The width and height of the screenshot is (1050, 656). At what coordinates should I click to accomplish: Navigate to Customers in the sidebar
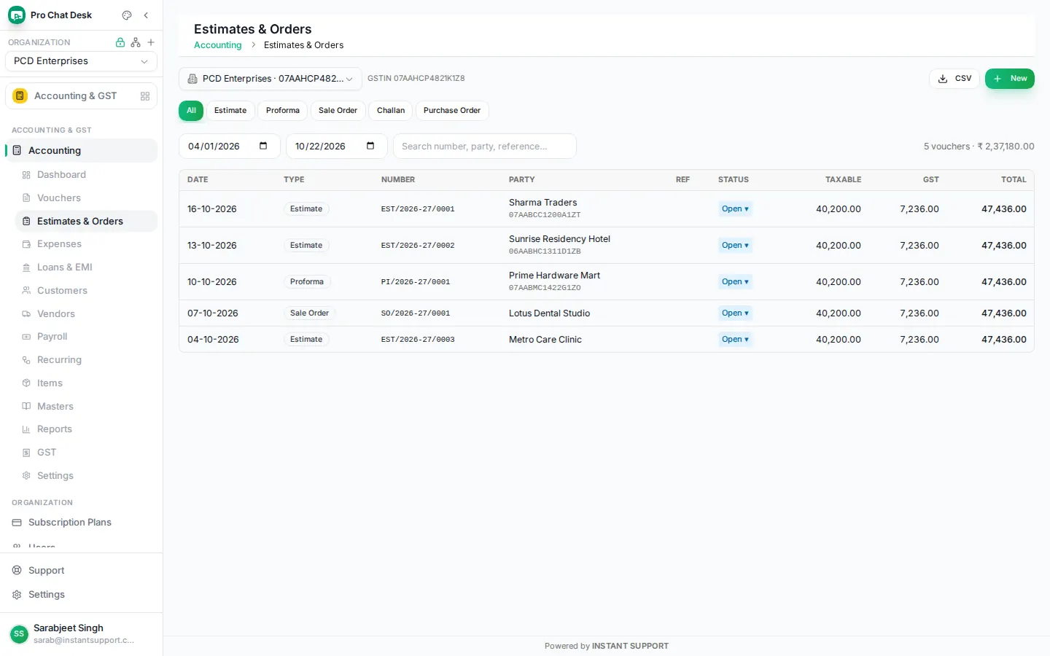(x=86, y=291)
